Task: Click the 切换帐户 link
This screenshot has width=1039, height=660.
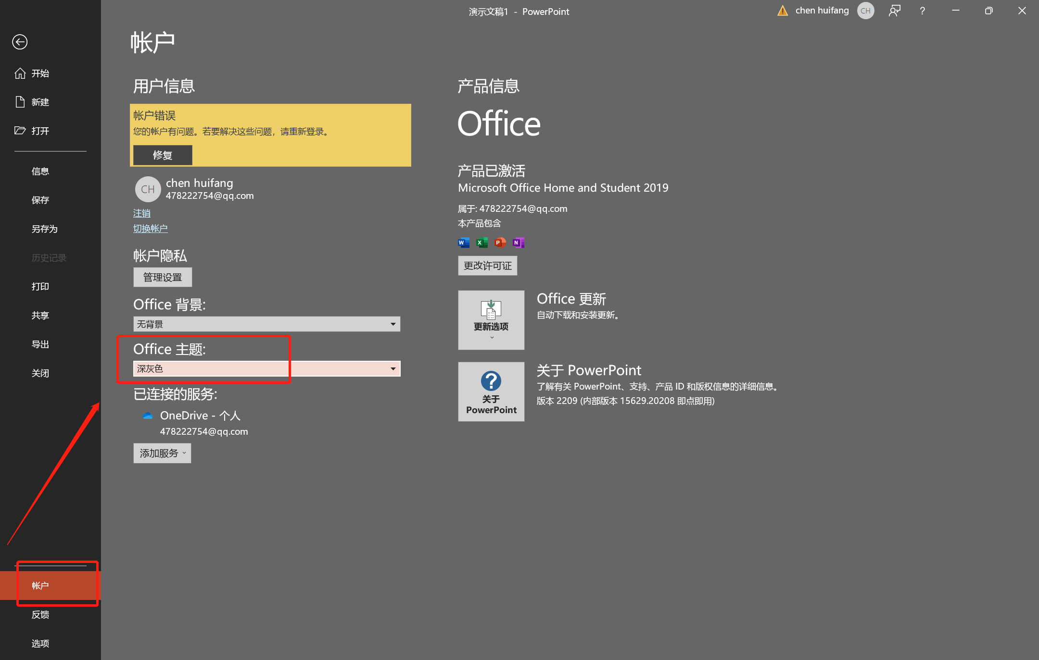Action: click(x=151, y=228)
